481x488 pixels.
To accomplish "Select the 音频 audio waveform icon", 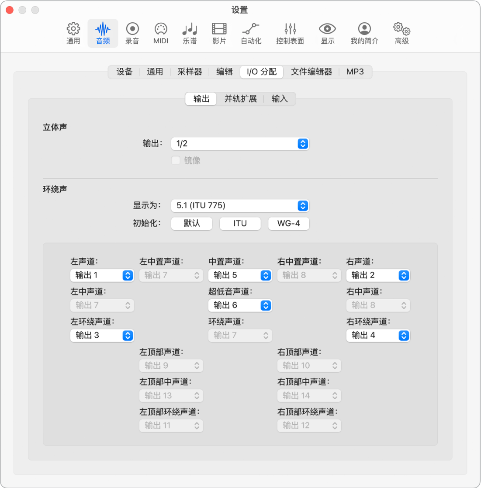I will pyautogui.click(x=103, y=33).
